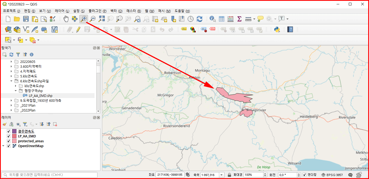
Task: Toggle the scale lock padlock icon
Action: point(229,175)
